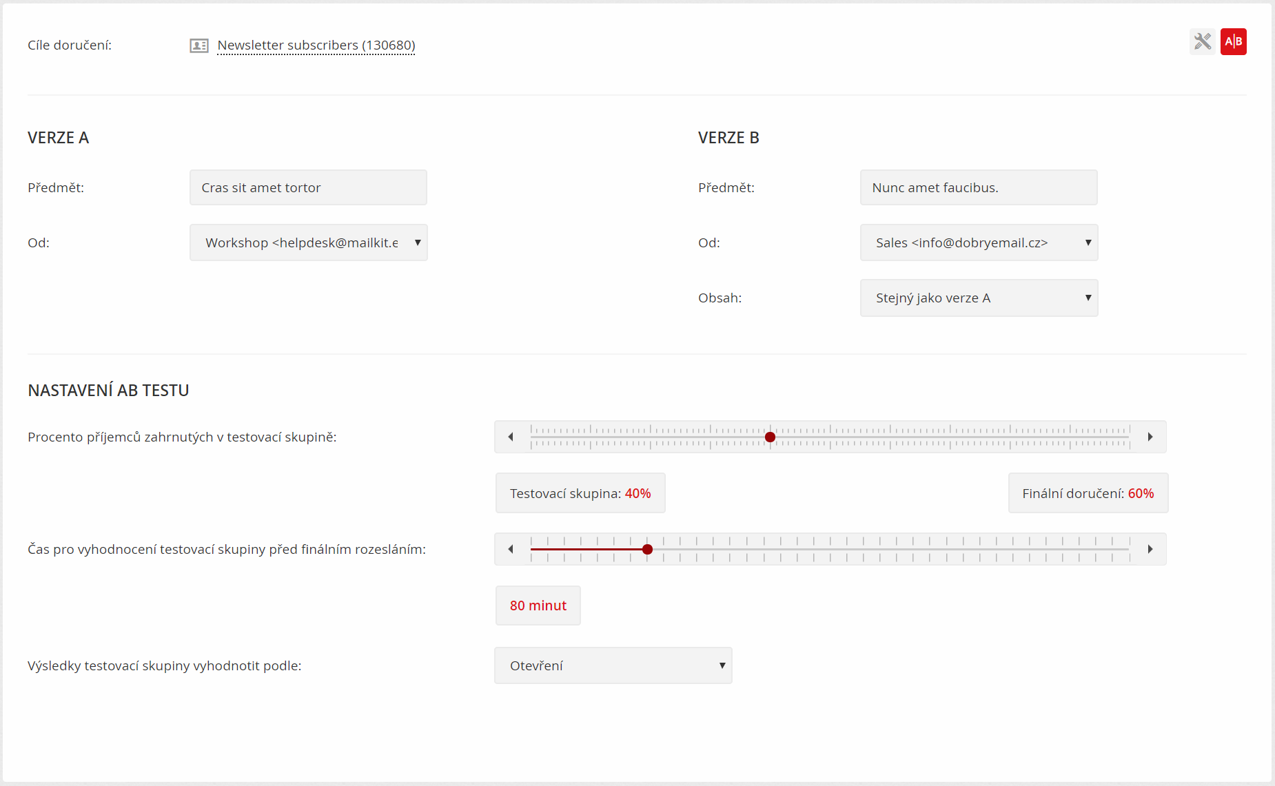This screenshot has width=1275, height=786.
Task: Open Verze B sender dropdown Sales info@dobryemail.cz
Action: click(979, 242)
